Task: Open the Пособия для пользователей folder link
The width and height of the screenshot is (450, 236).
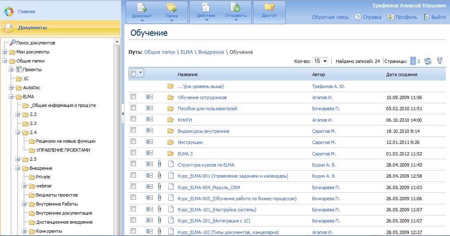Action: pos(207,109)
